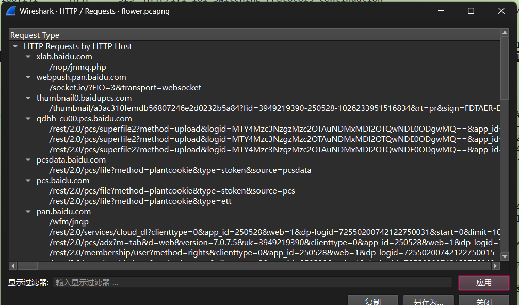Select pcsdata.baidu.com host label
The width and height of the screenshot is (519, 305).
click(x=71, y=160)
